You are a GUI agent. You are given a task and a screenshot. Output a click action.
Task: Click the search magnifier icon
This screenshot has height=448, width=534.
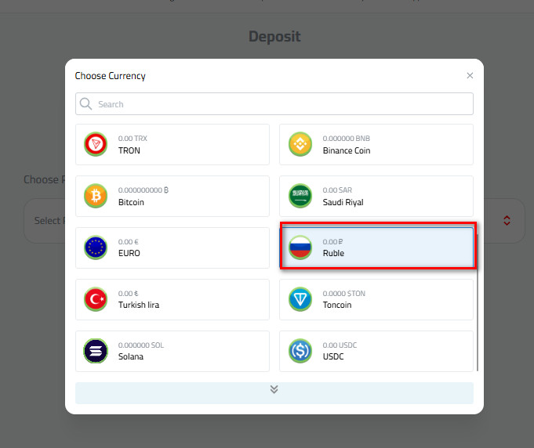(85, 103)
